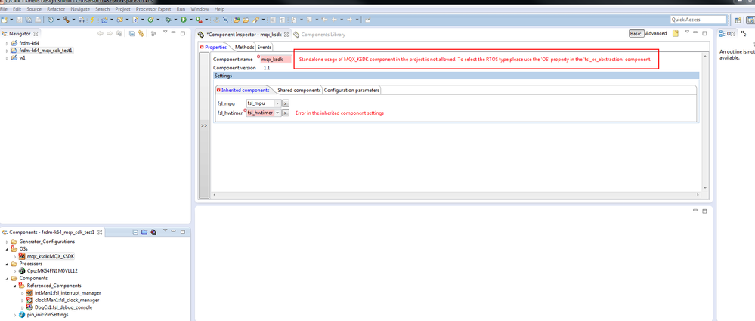Select the Properties tab

click(x=213, y=47)
